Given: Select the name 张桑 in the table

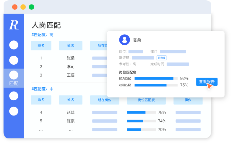Looking at the screenshot, I should (x=71, y=58).
